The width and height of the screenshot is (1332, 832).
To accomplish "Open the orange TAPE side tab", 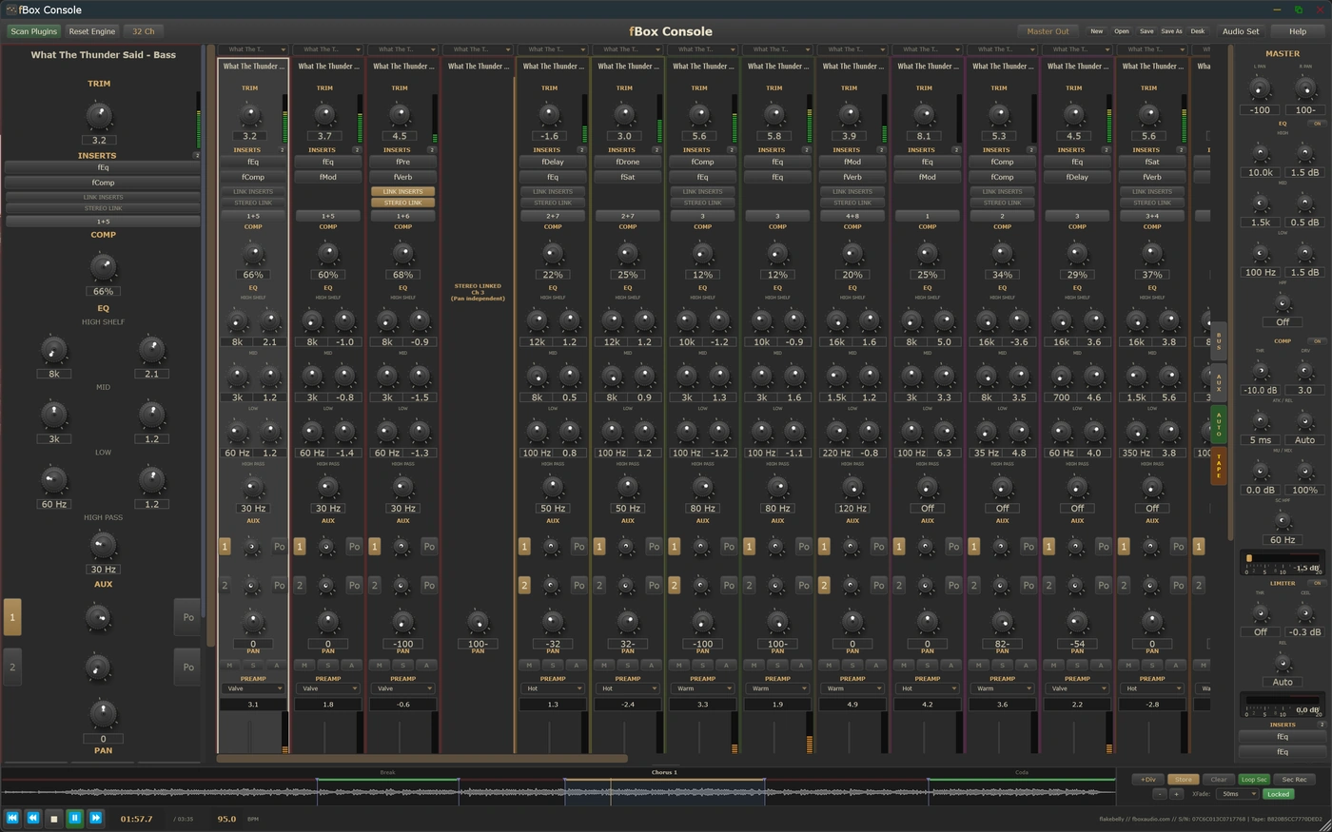I will (x=1219, y=466).
